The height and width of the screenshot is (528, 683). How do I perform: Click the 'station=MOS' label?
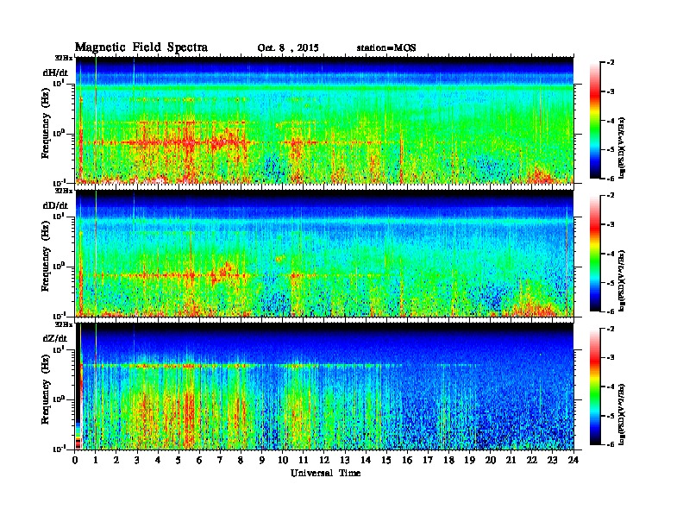[x=386, y=48]
